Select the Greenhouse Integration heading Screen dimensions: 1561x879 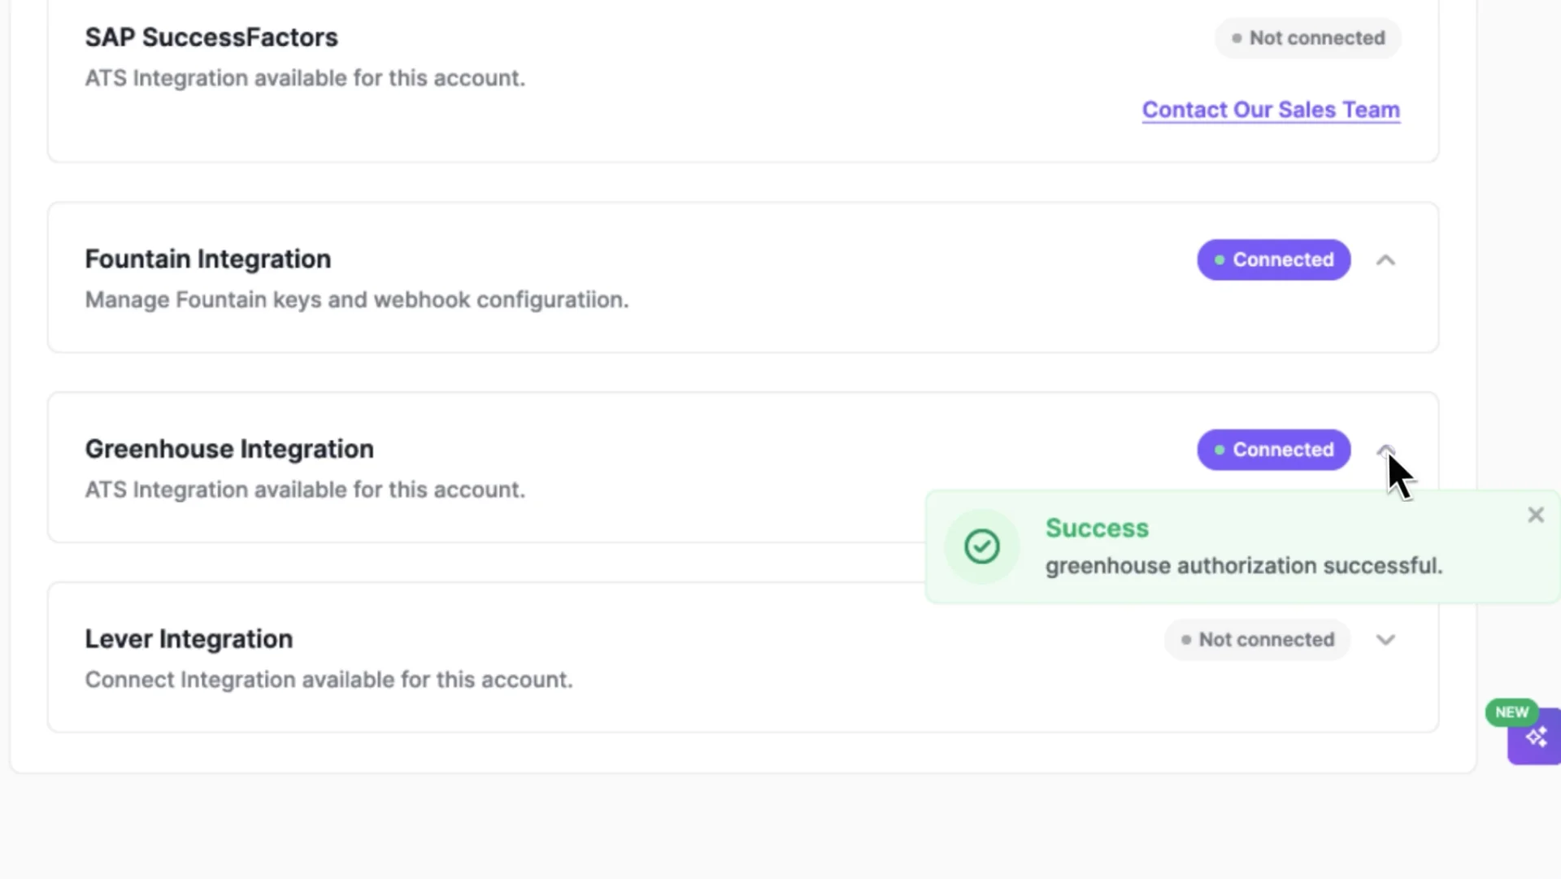pyautogui.click(x=229, y=449)
